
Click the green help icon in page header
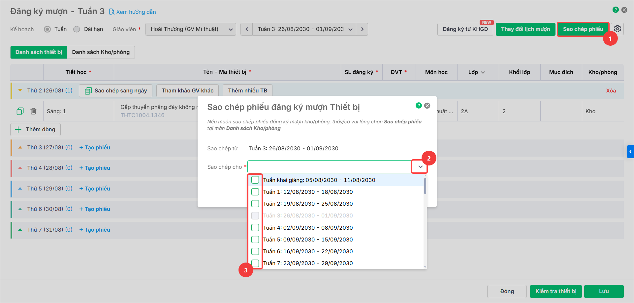click(616, 10)
